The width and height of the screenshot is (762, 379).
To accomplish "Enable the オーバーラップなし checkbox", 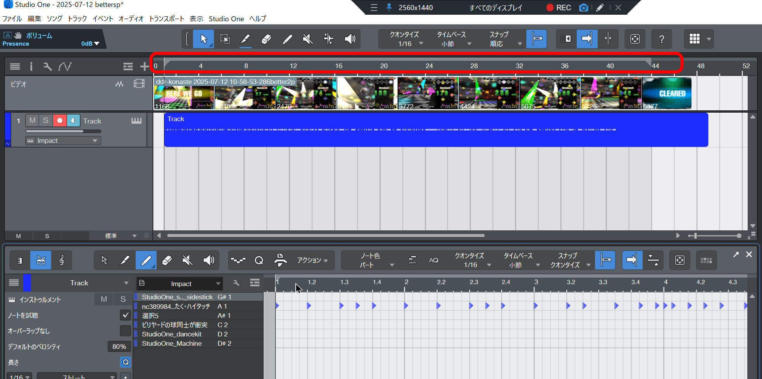I will pyautogui.click(x=125, y=331).
